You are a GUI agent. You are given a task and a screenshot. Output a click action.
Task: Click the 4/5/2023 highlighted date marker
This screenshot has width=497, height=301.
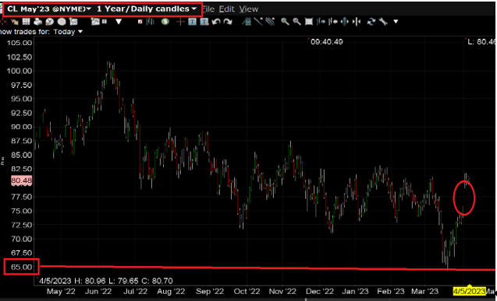pyautogui.click(x=469, y=291)
